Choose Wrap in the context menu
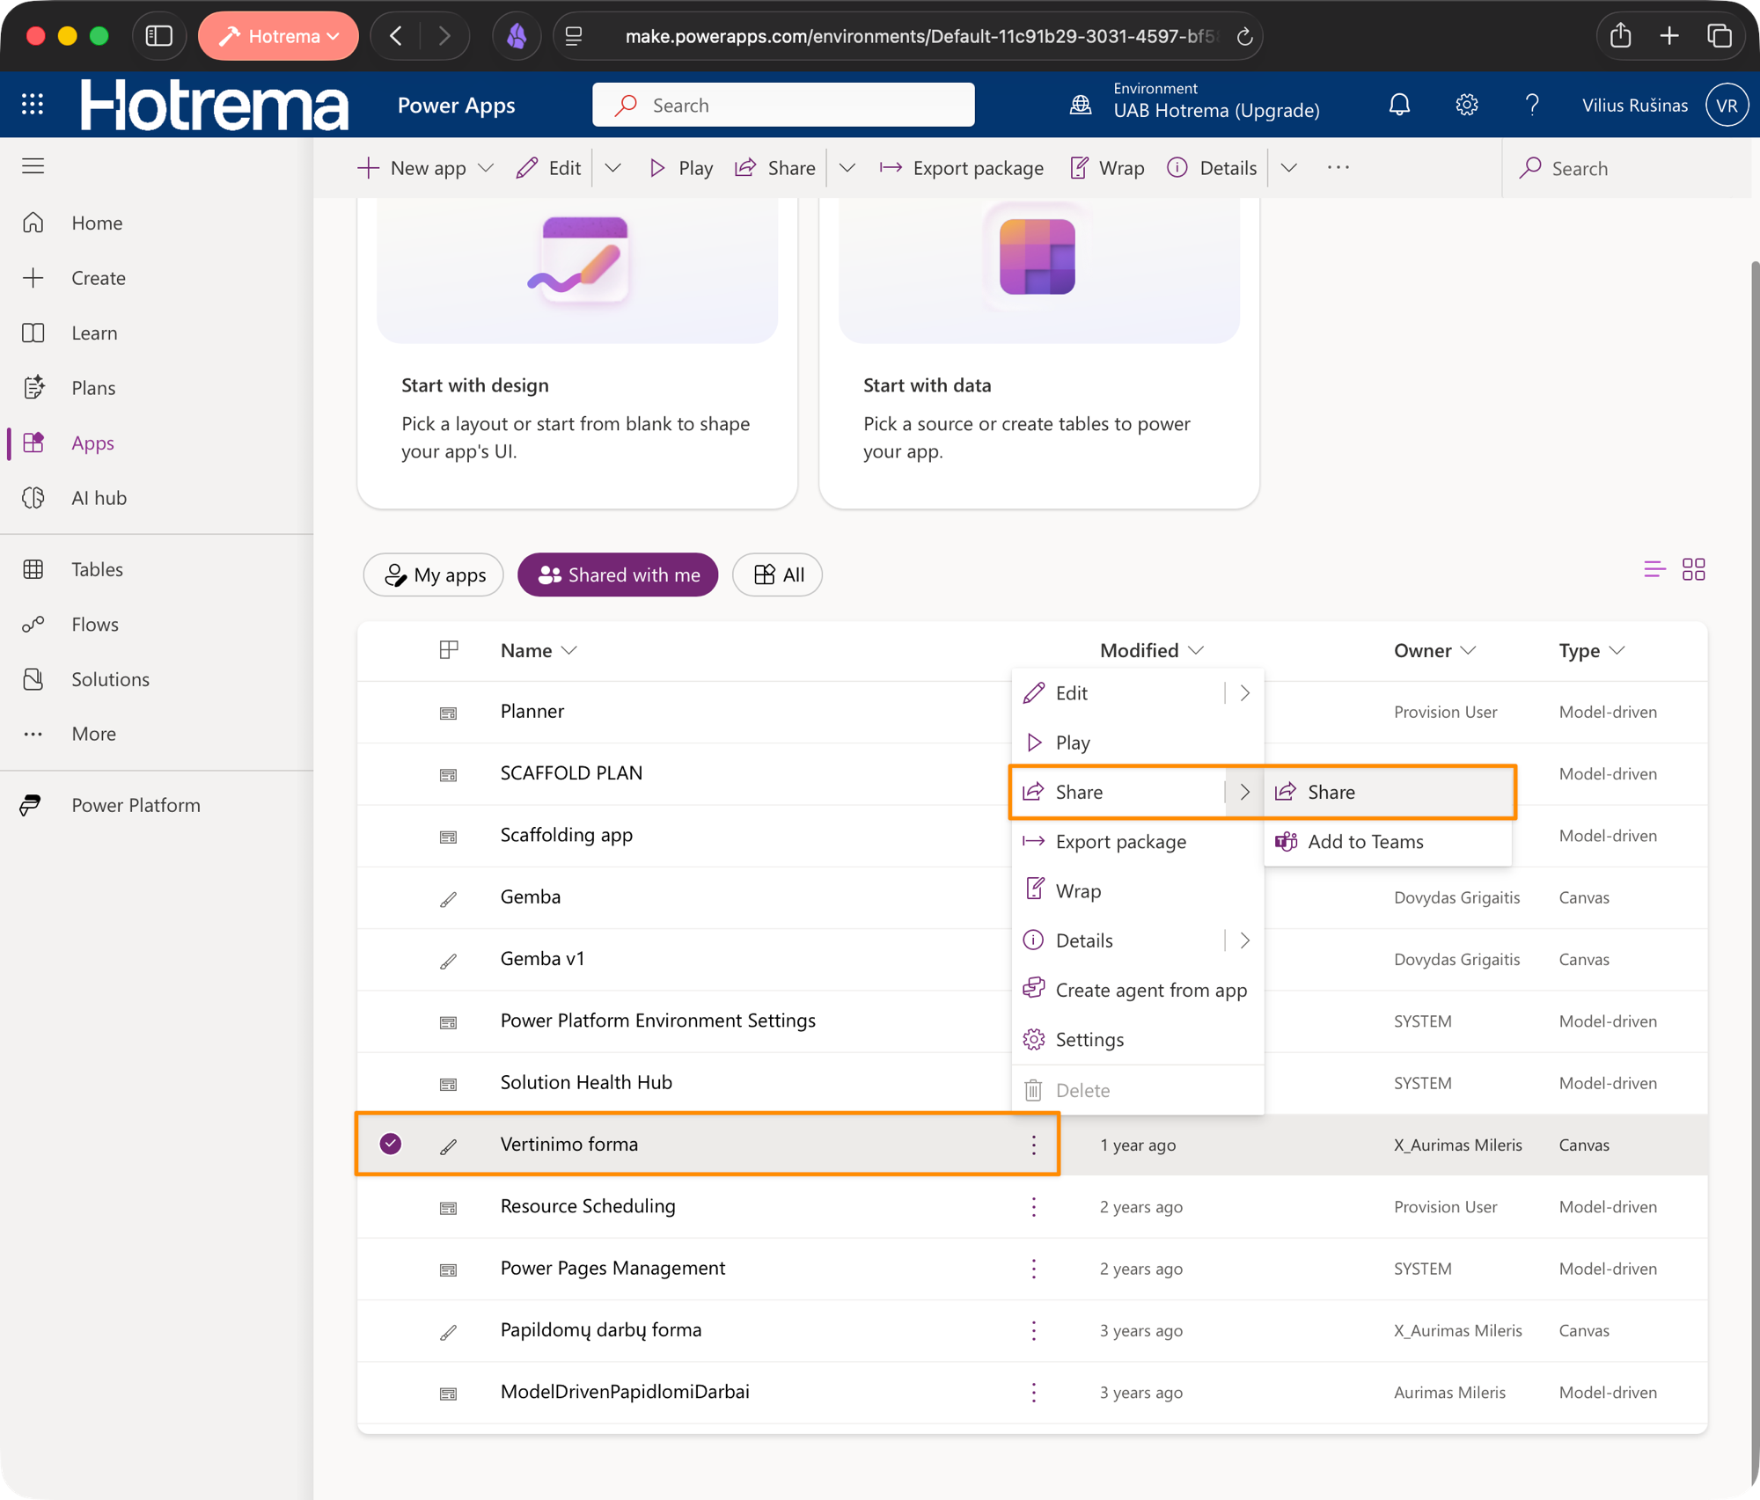 click(x=1137, y=890)
